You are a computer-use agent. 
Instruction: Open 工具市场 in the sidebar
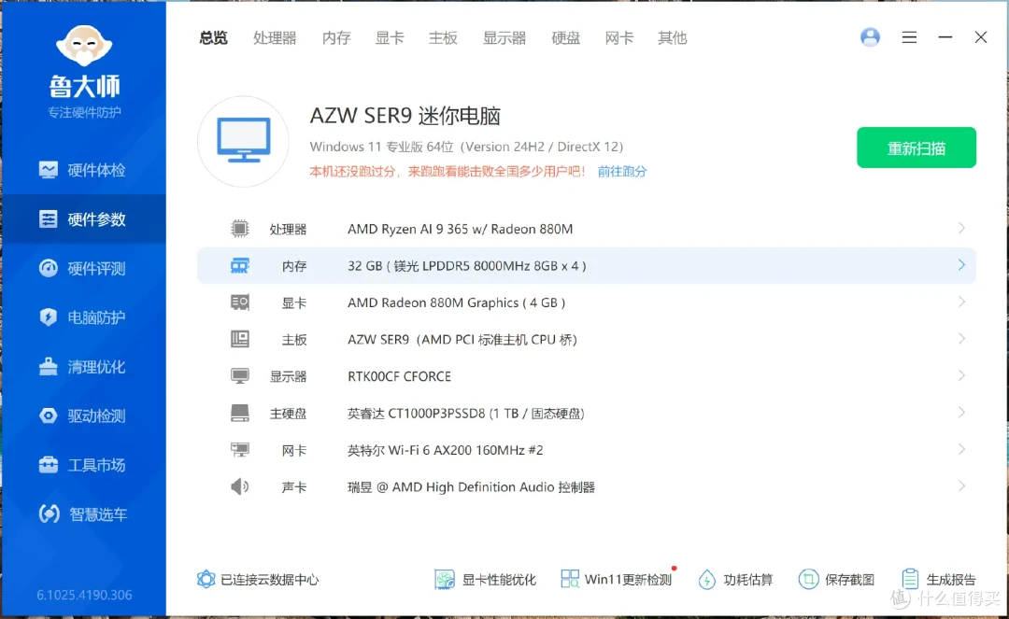click(x=83, y=465)
